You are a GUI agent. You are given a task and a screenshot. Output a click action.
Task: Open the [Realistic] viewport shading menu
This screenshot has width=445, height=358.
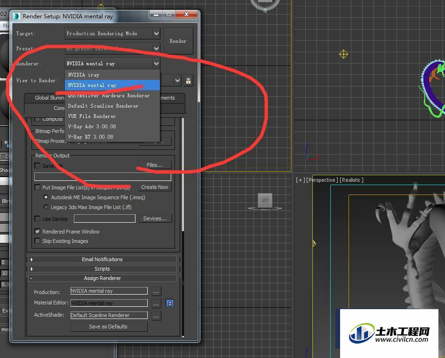(x=352, y=180)
